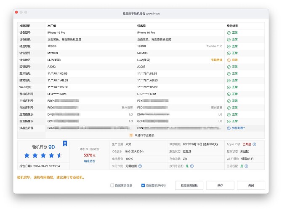Click the 关闭 button
The image size is (282, 211).
(x=251, y=185)
